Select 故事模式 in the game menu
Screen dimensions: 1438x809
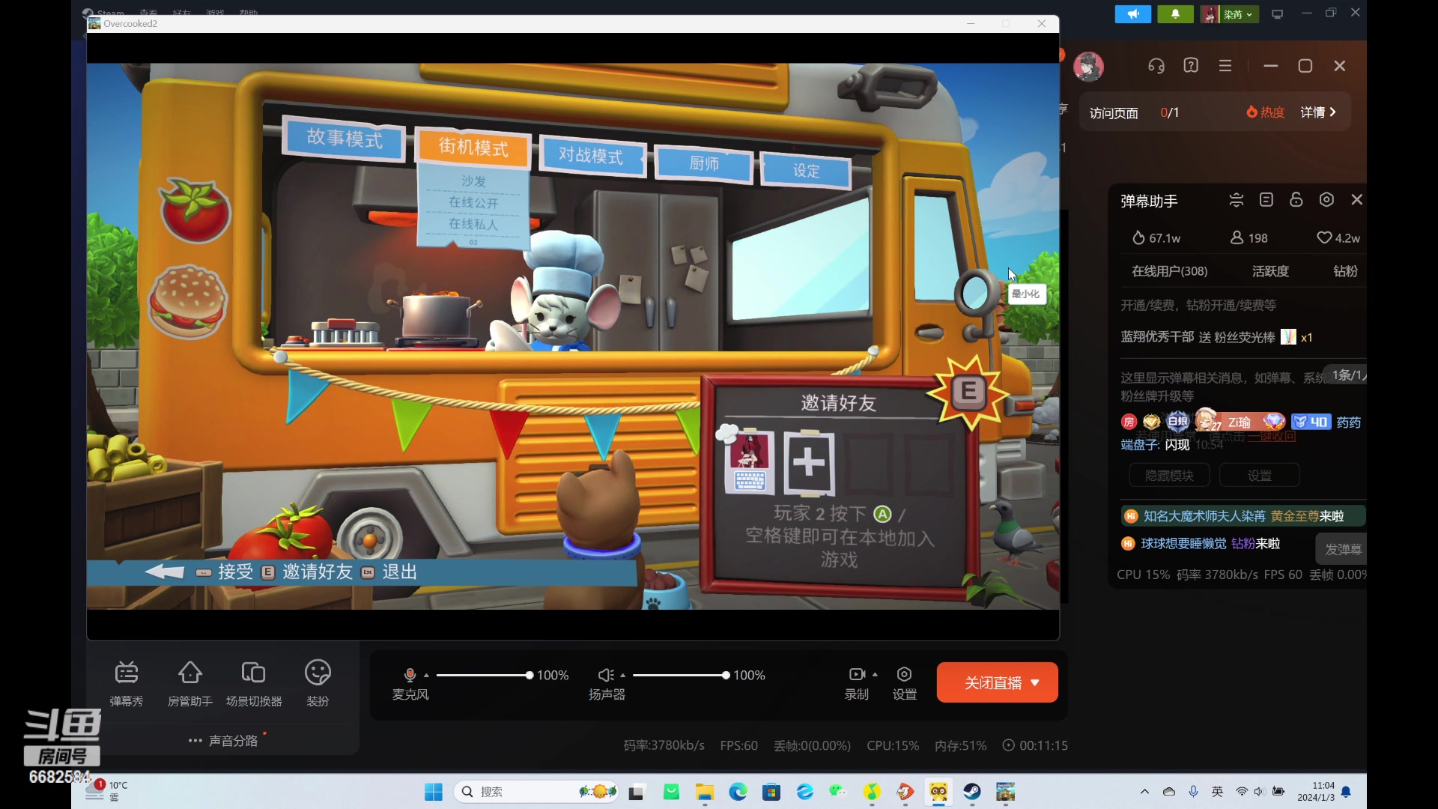[345, 138]
